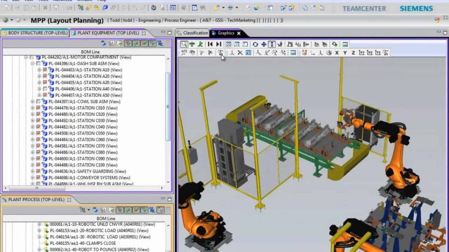Click the blue table icon after the black X
This screenshot has height=252, width=449.
point(248,53)
